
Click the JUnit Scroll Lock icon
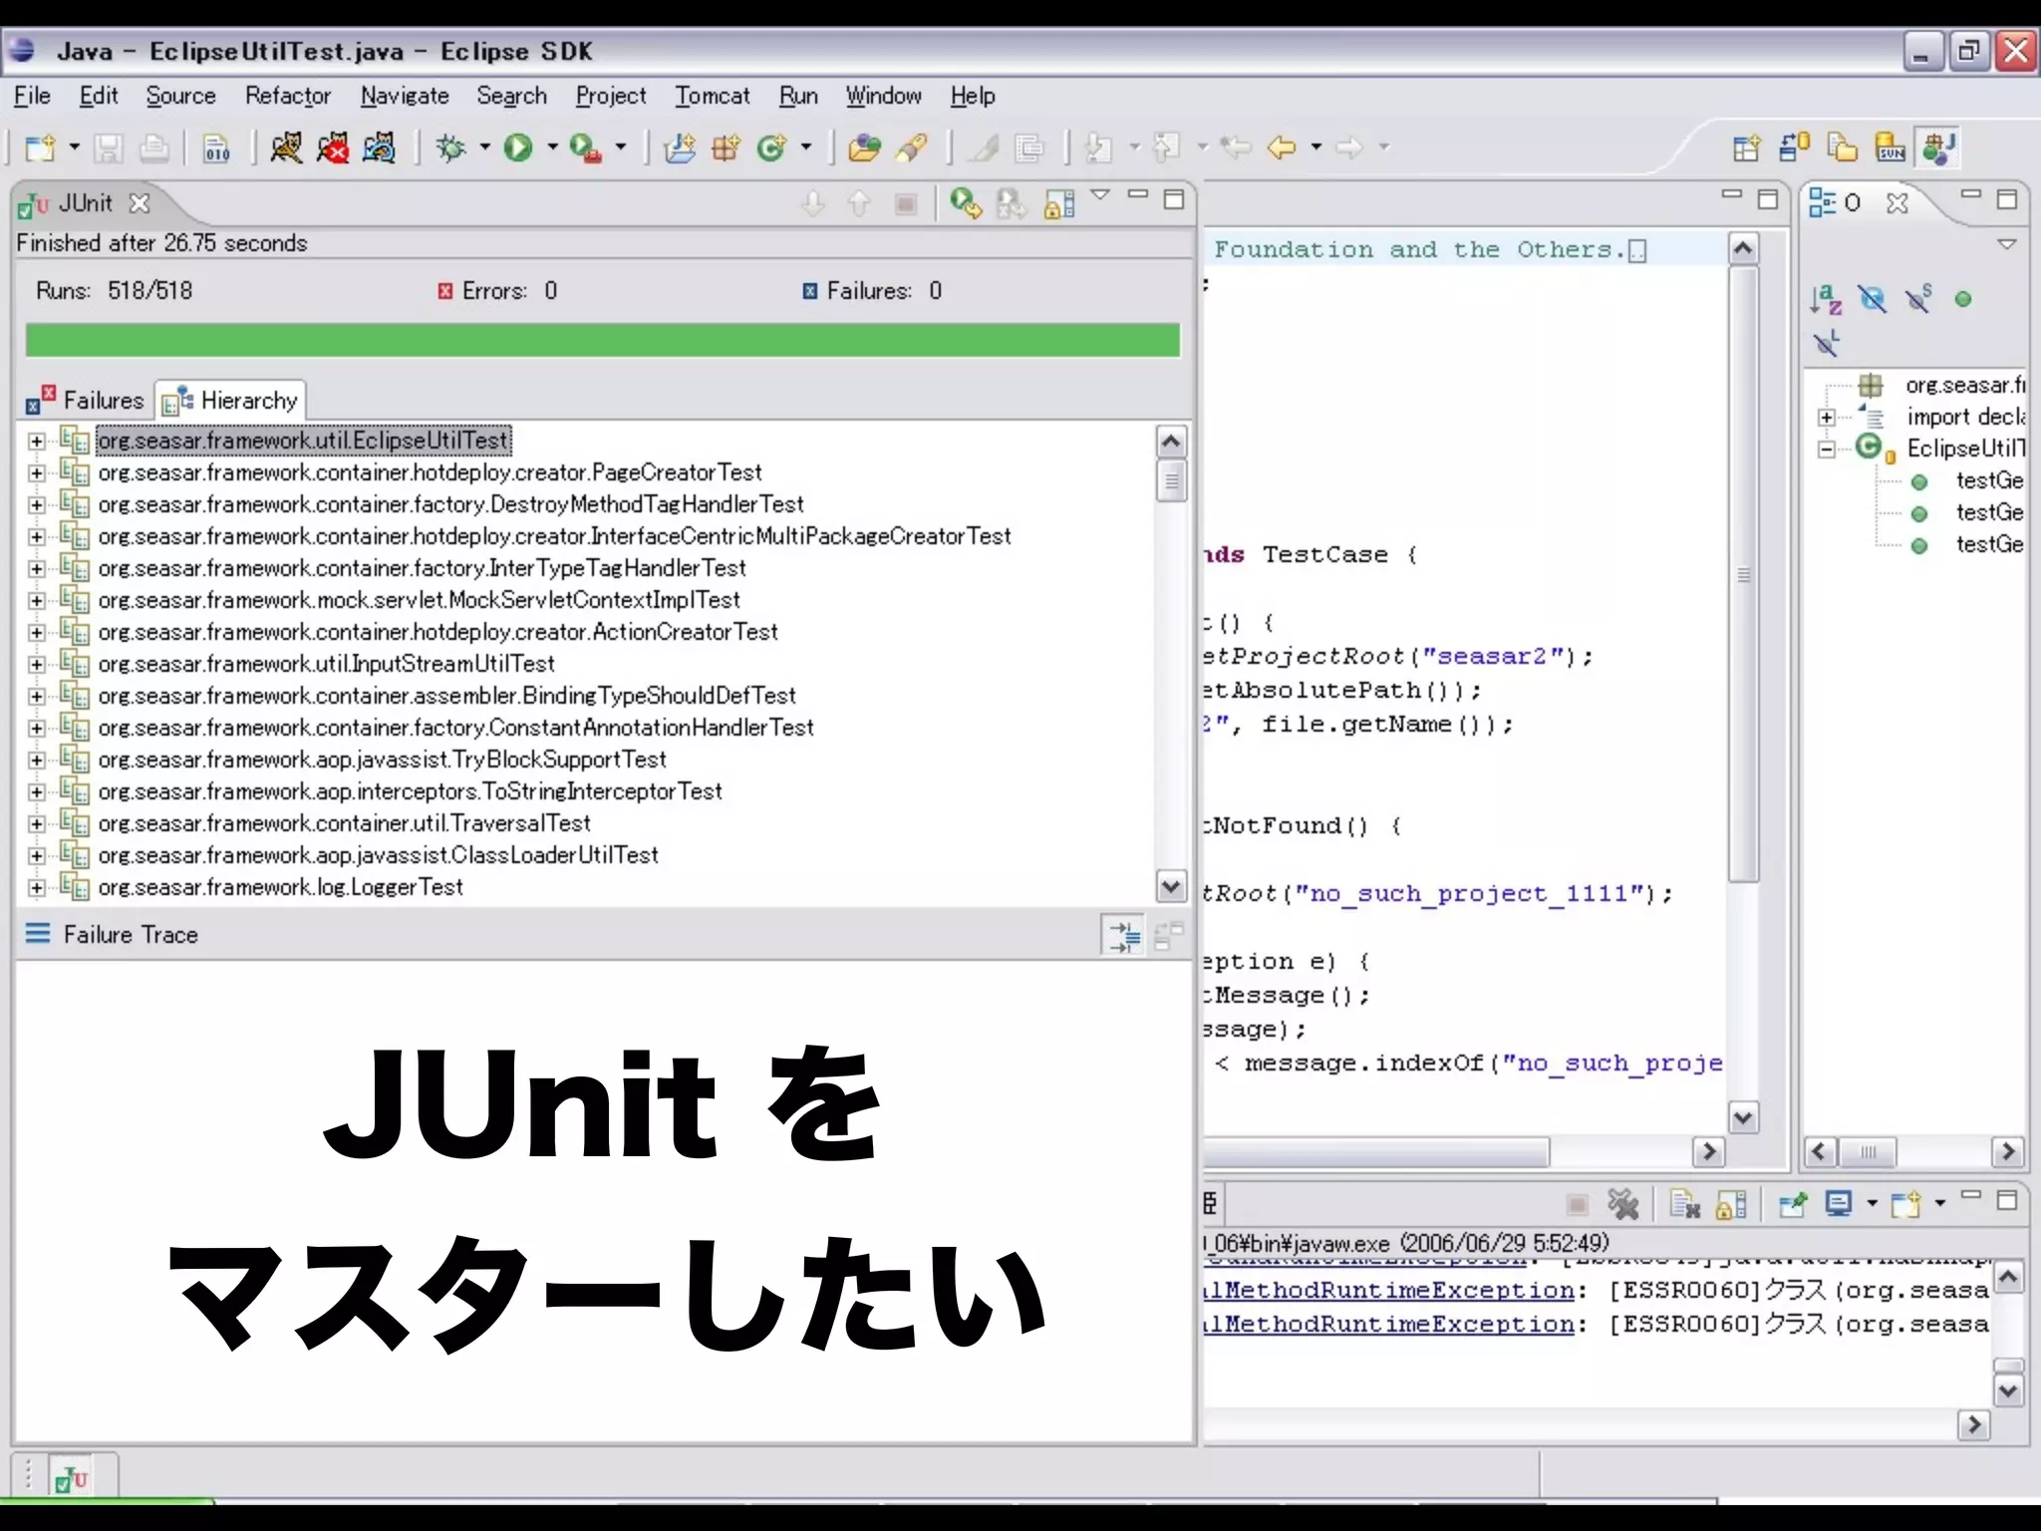point(1058,203)
